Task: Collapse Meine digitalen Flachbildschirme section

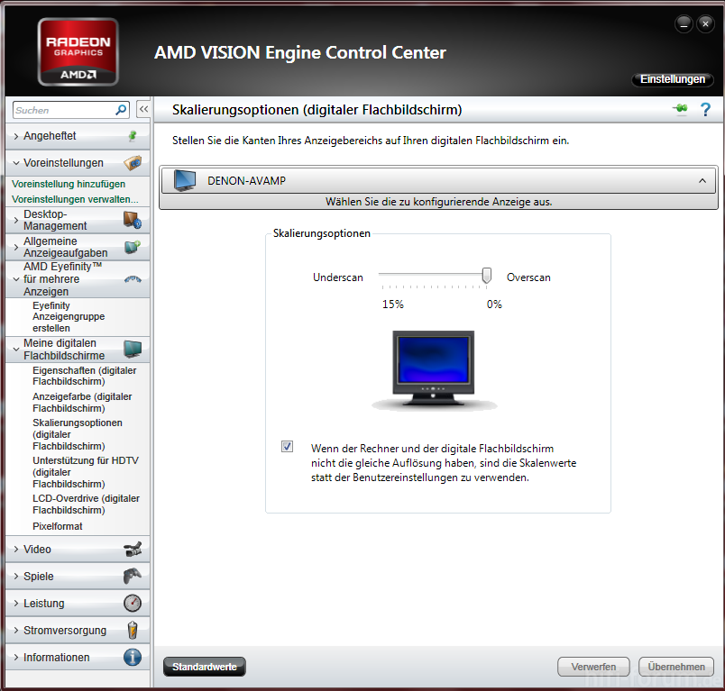Action: (x=16, y=350)
